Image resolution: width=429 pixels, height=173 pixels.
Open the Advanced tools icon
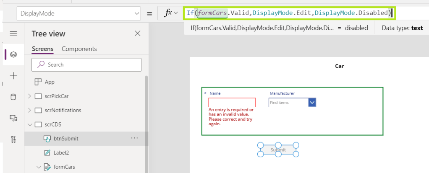tap(13, 139)
